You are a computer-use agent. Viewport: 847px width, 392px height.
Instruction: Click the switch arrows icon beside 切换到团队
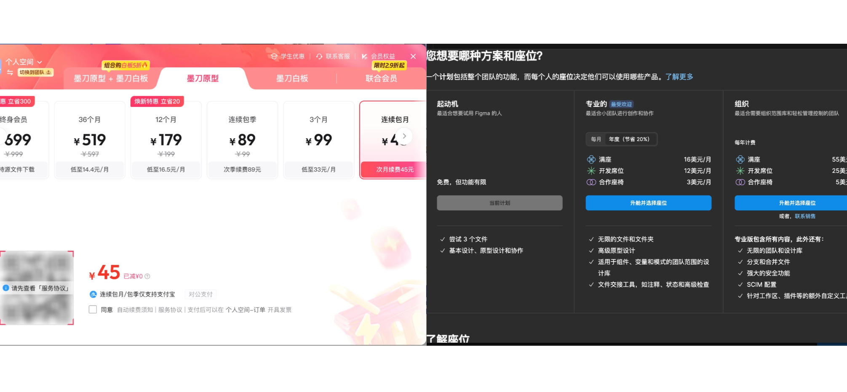(x=10, y=72)
